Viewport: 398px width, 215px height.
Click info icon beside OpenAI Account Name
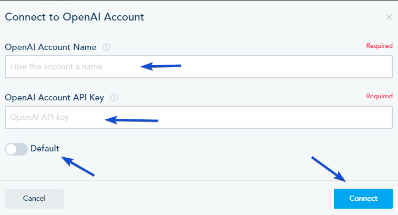(x=107, y=47)
